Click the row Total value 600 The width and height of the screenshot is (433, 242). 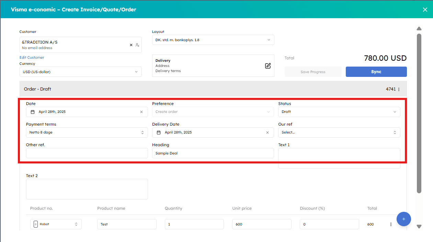[371, 224]
